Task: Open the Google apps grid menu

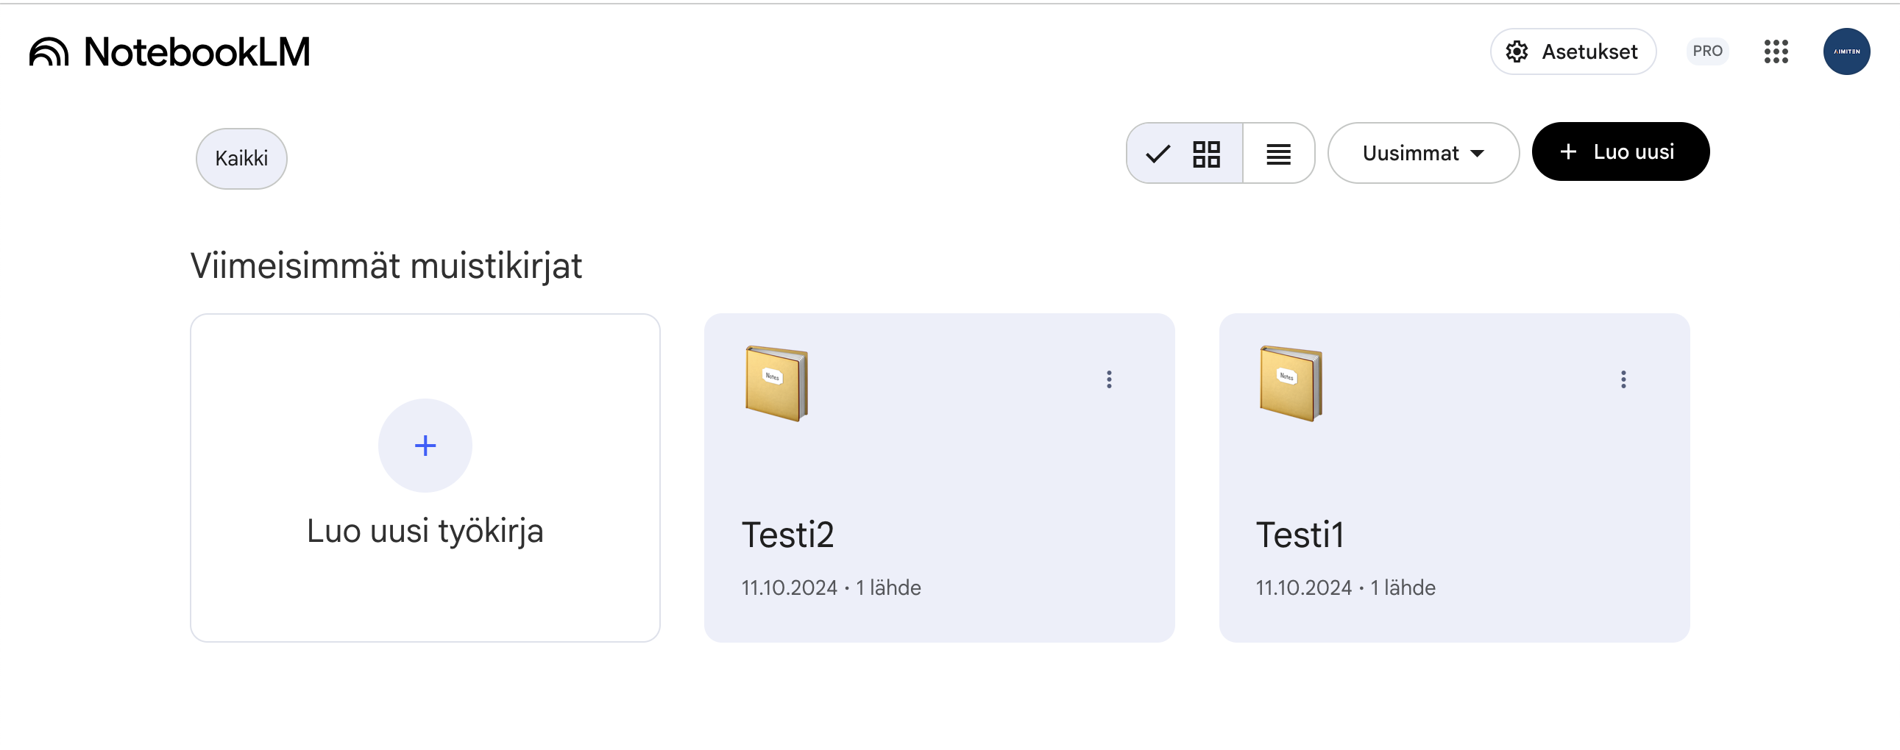Action: (x=1776, y=51)
